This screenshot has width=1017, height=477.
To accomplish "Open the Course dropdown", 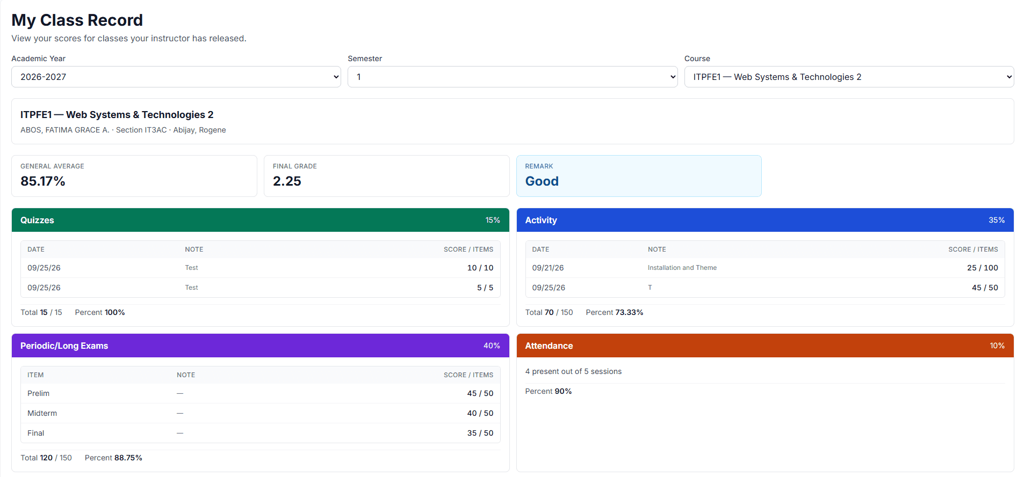I will pyautogui.click(x=849, y=77).
